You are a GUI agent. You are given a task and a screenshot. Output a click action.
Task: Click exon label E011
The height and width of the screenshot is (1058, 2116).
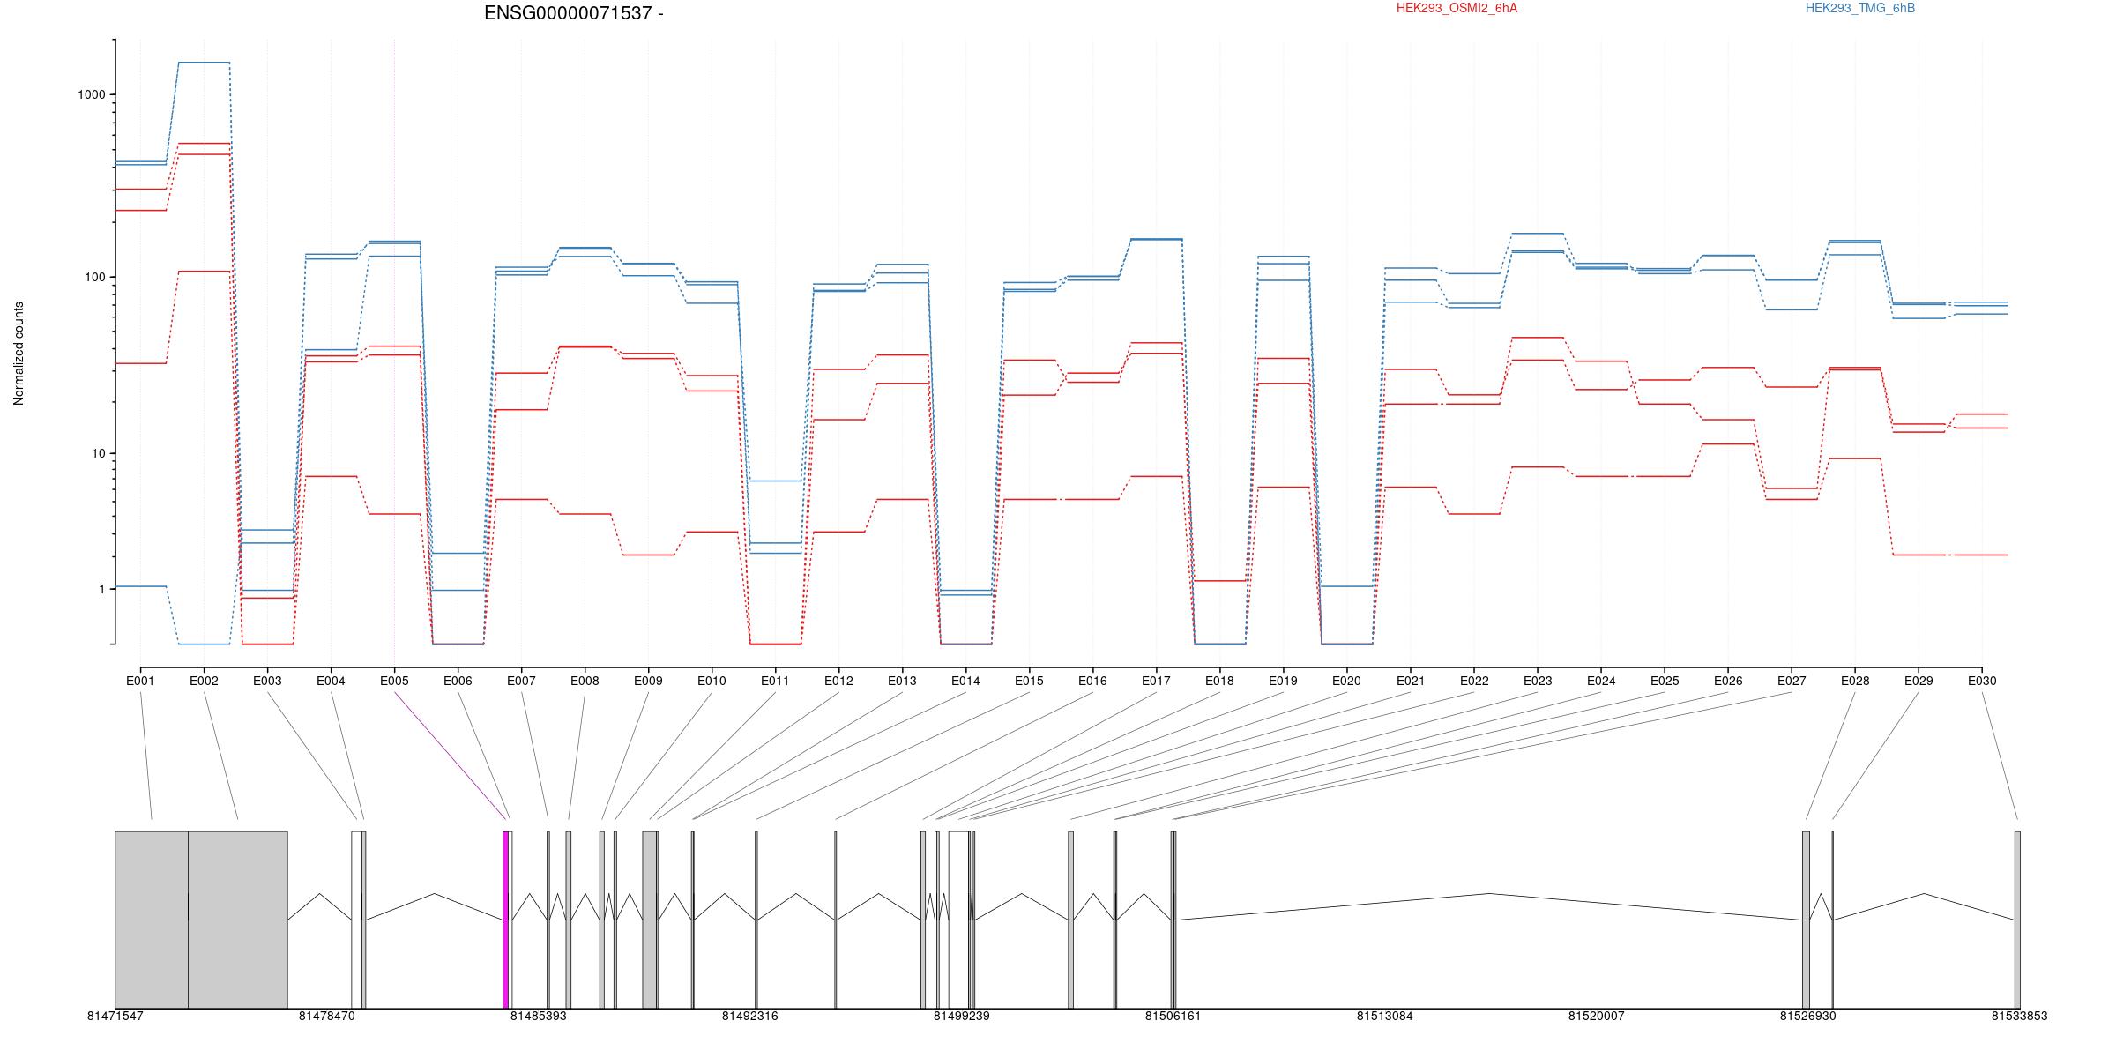pos(775,681)
